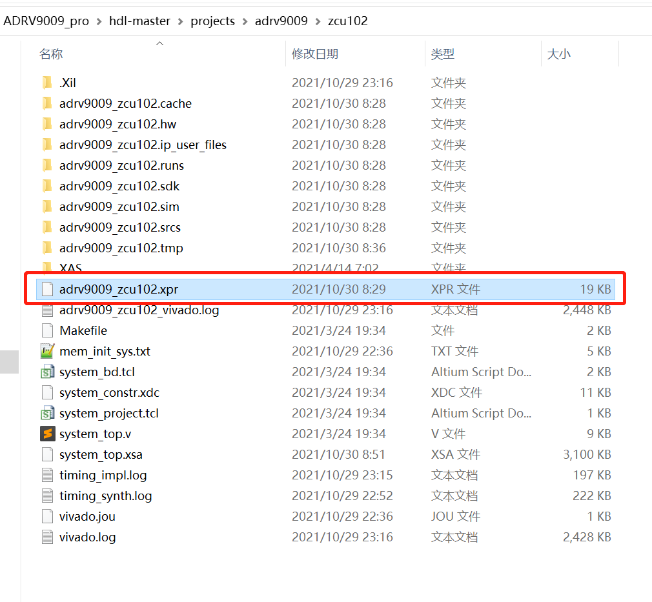Viewport: 652px width, 602px height.
Task: Expand chevron after projects breadcrumb
Action: [x=245, y=21]
